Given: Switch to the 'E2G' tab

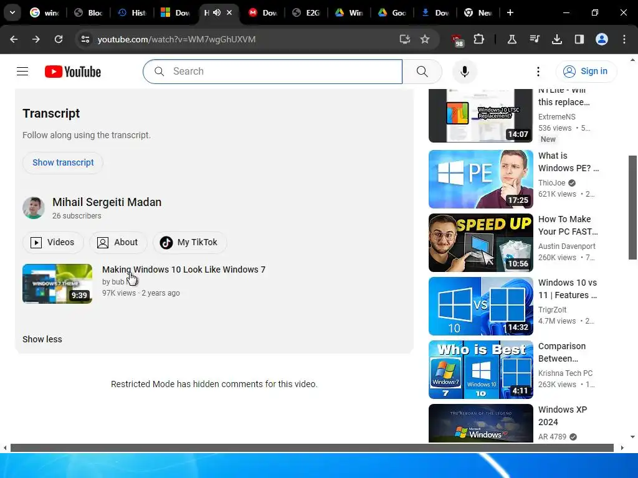Looking at the screenshot, I should pyautogui.click(x=307, y=12).
